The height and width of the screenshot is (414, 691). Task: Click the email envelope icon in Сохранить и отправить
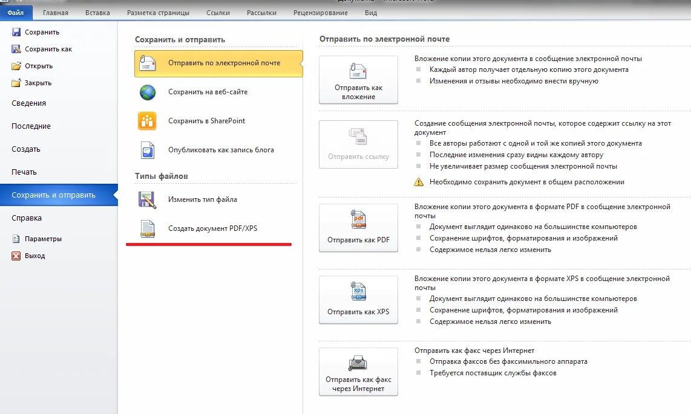tap(147, 63)
